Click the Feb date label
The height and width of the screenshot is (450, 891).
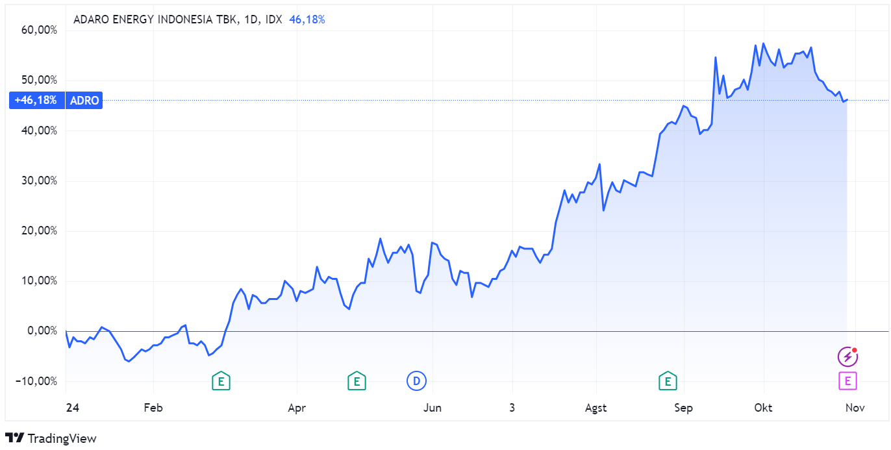tap(153, 408)
